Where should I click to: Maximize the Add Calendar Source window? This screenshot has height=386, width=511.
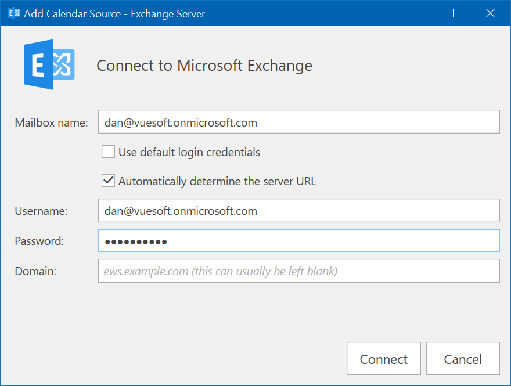(x=449, y=13)
